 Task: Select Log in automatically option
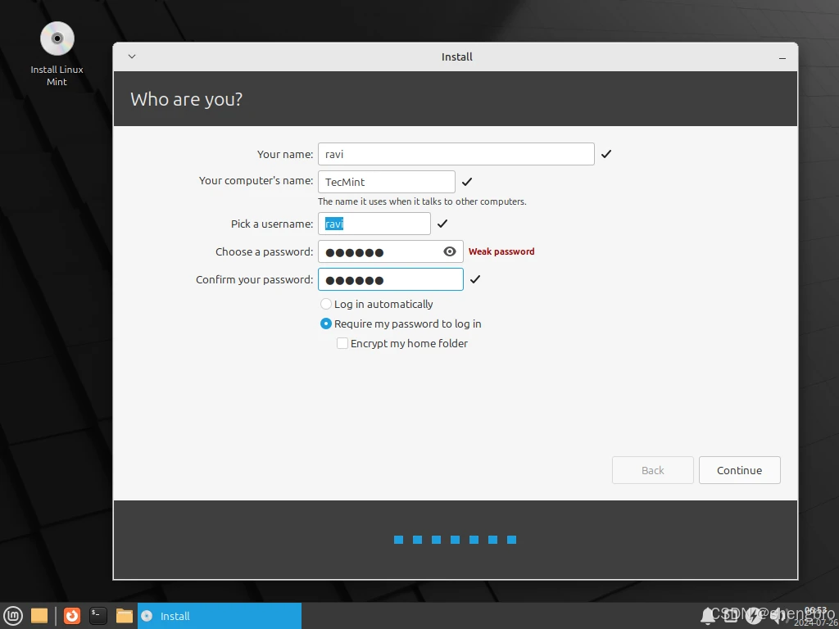pyautogui.click(x=326, y=304)
